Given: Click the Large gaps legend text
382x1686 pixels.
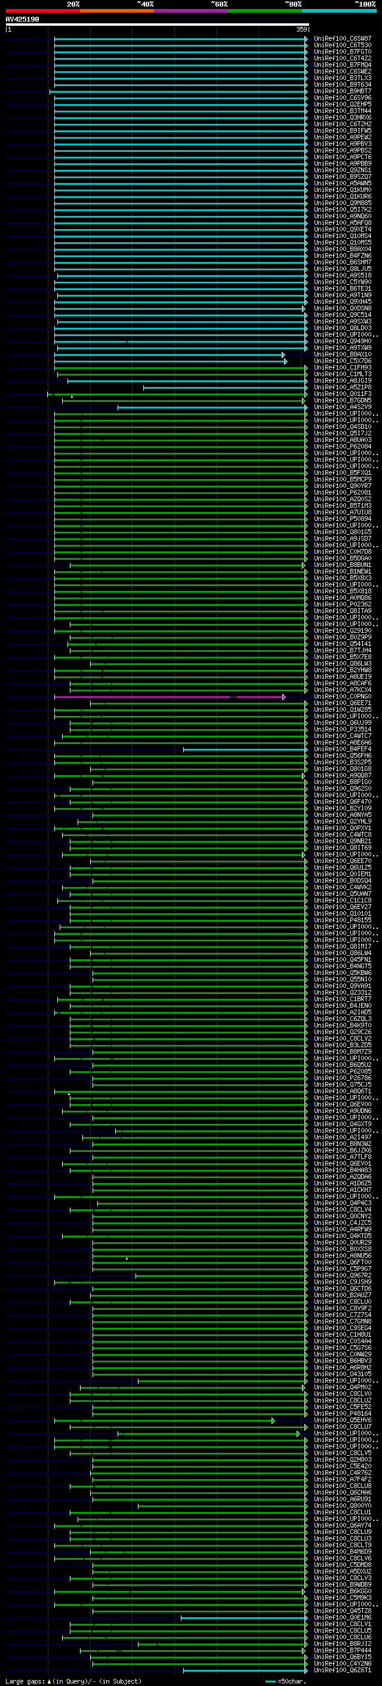Looking at the screenshot, I should point(73,1681).
